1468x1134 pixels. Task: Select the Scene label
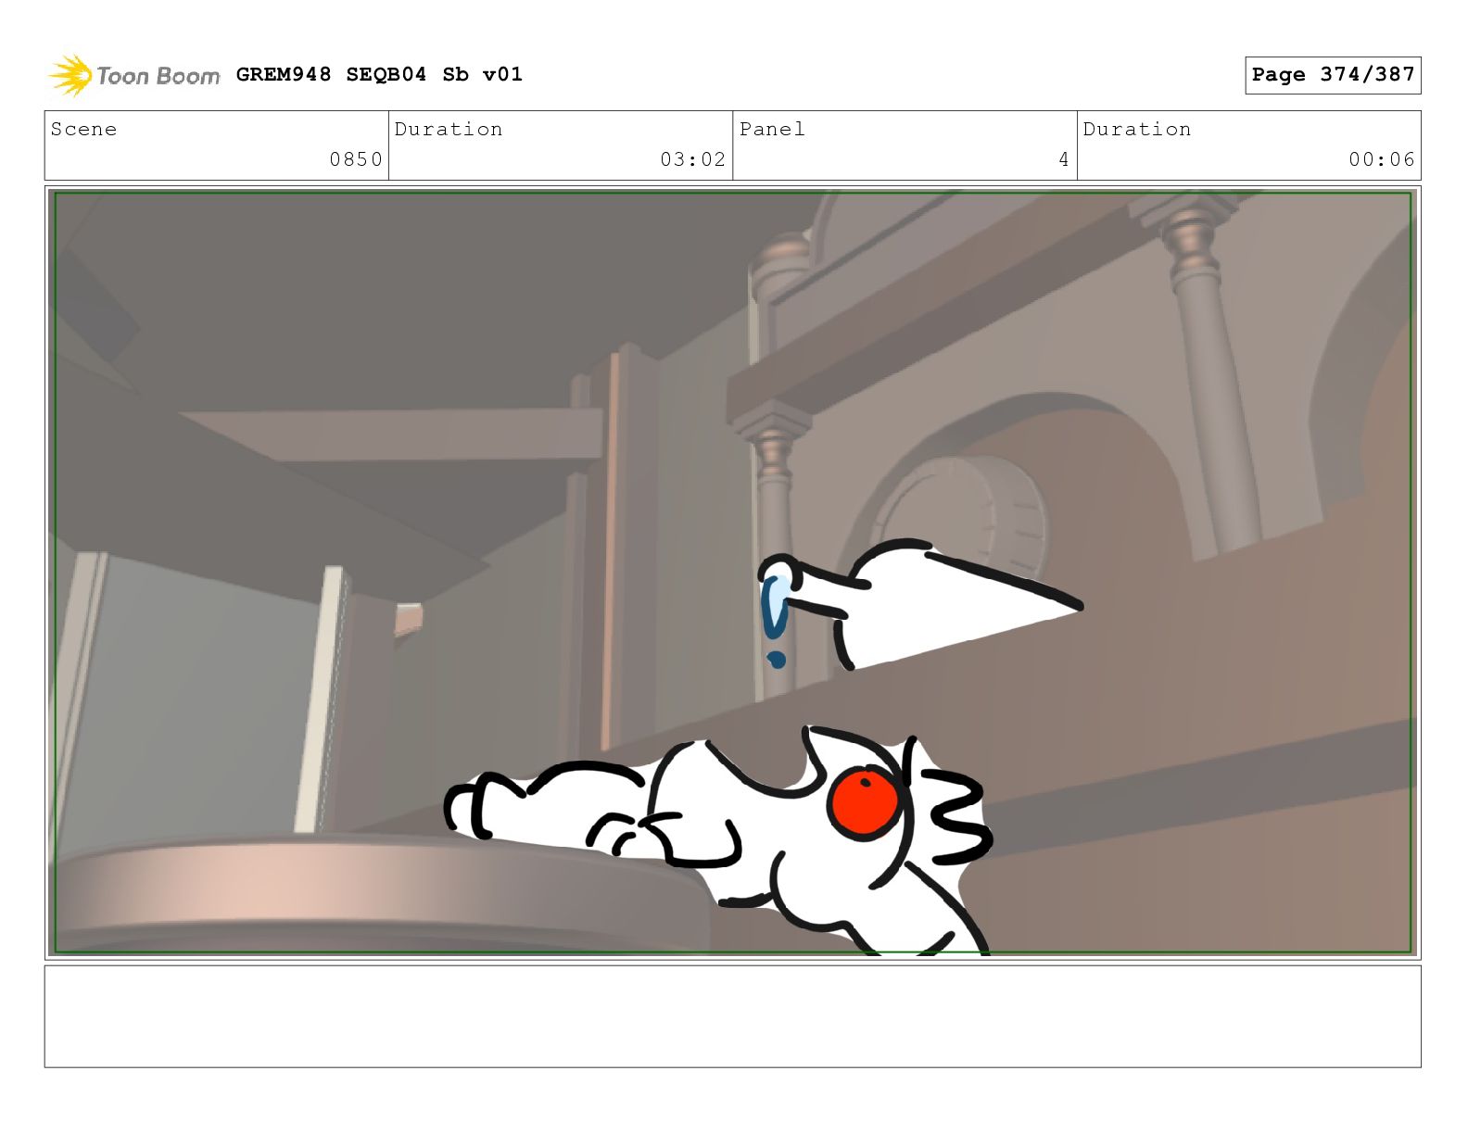click(84, 129)
